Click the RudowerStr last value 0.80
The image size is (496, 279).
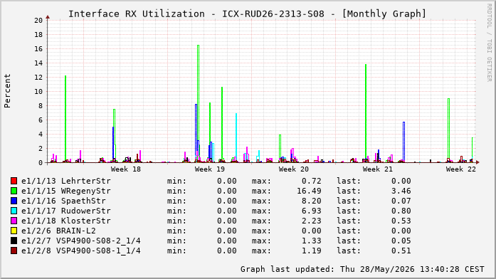tap(401, 211)
